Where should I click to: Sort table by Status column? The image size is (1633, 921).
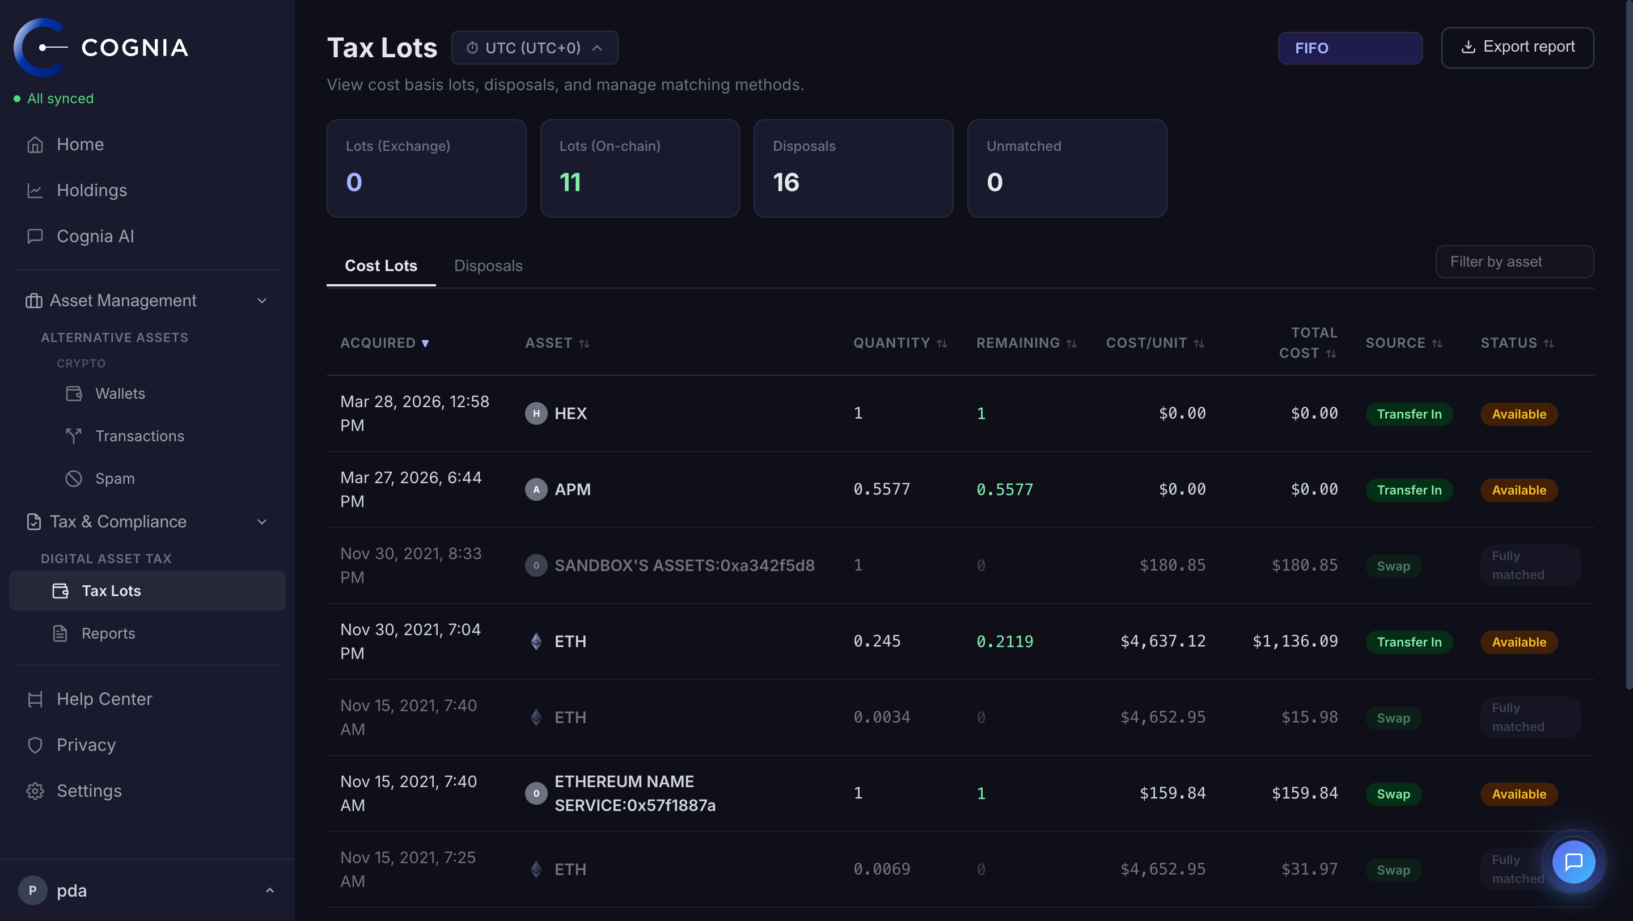coord(1517,343)
